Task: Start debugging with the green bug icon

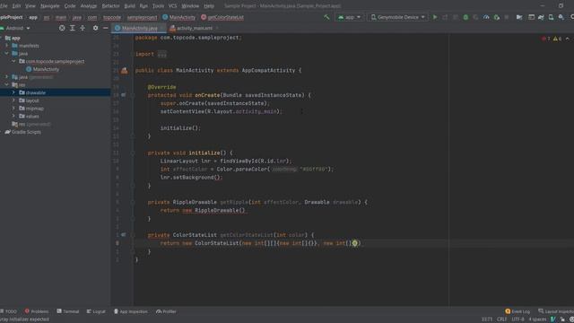Action: coord(465,17)
